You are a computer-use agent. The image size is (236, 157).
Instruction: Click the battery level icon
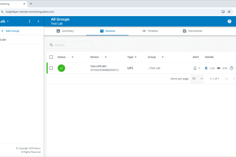219,68
